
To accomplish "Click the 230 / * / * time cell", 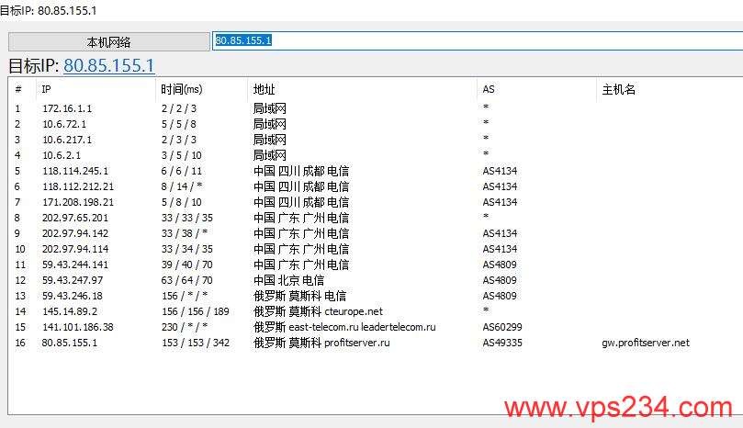I will [x=185, y=327].
